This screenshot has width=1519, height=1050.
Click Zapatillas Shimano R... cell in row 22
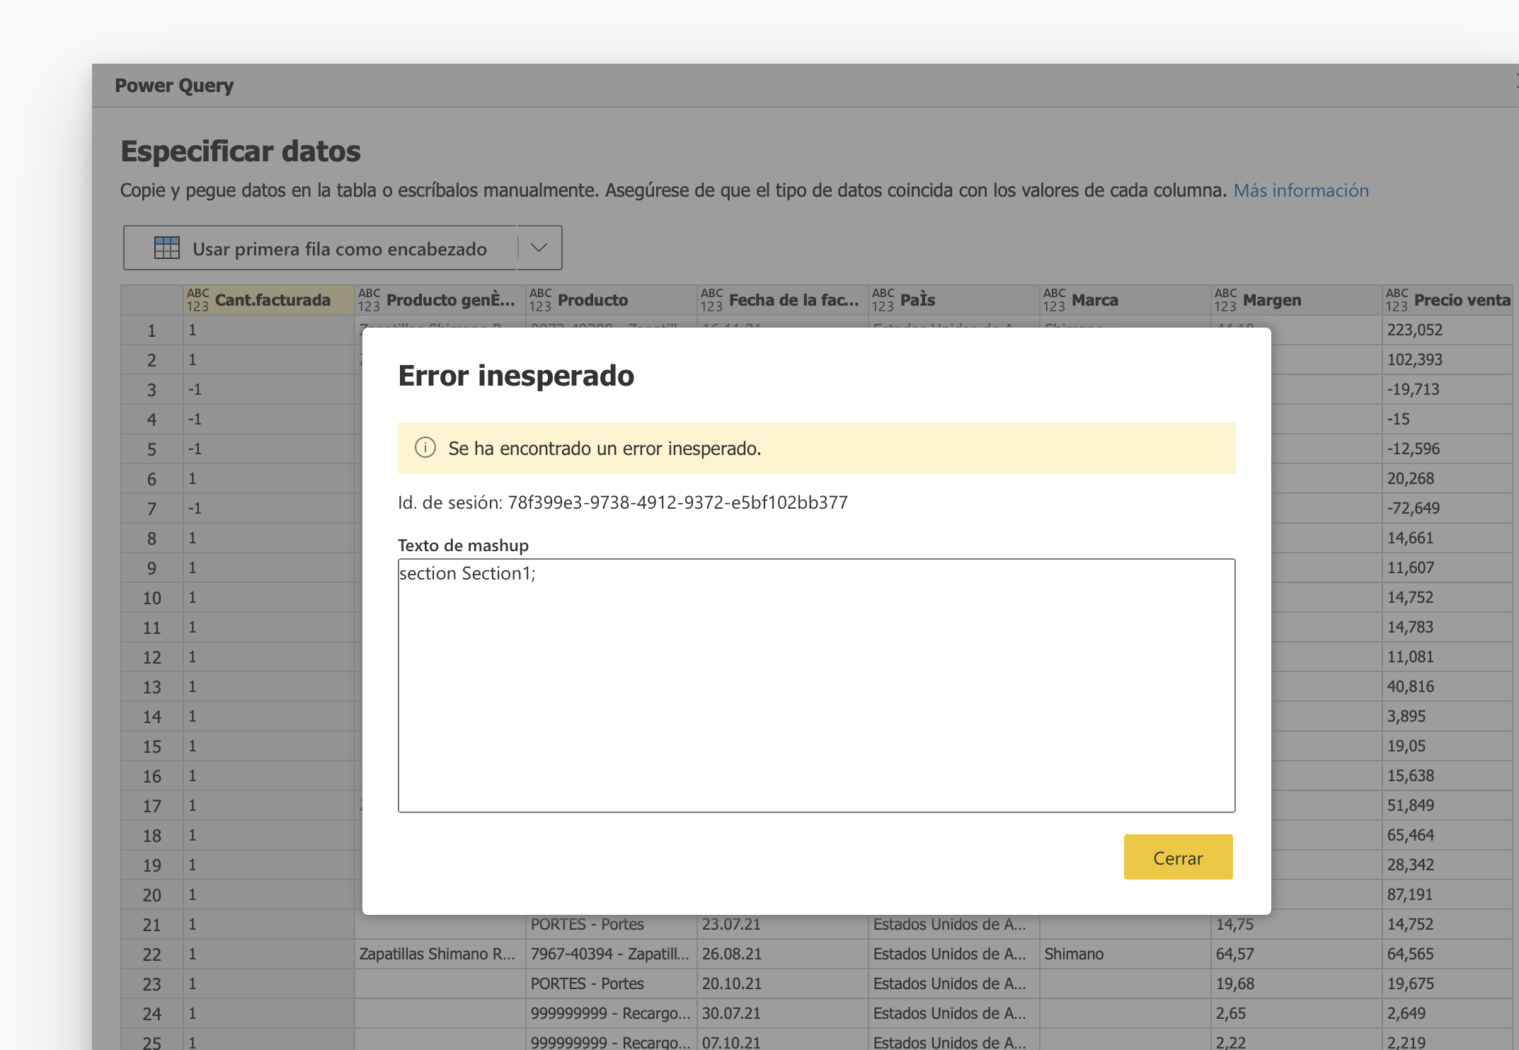(440, 954)
